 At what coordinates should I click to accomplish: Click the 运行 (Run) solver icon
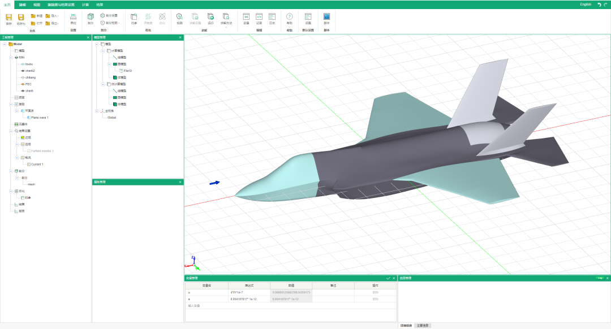(210, 18)
